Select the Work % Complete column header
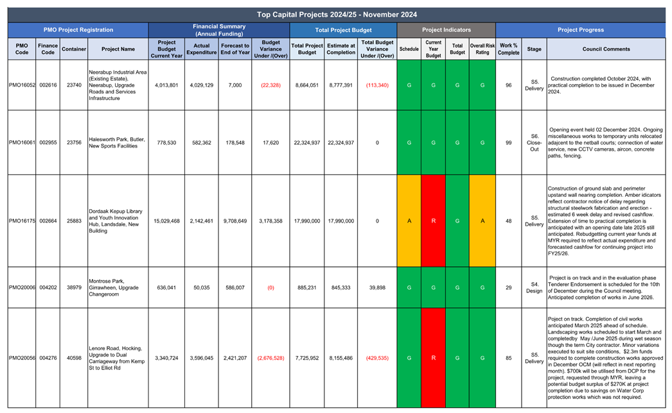Screen dimensions: 672x413 508,49
